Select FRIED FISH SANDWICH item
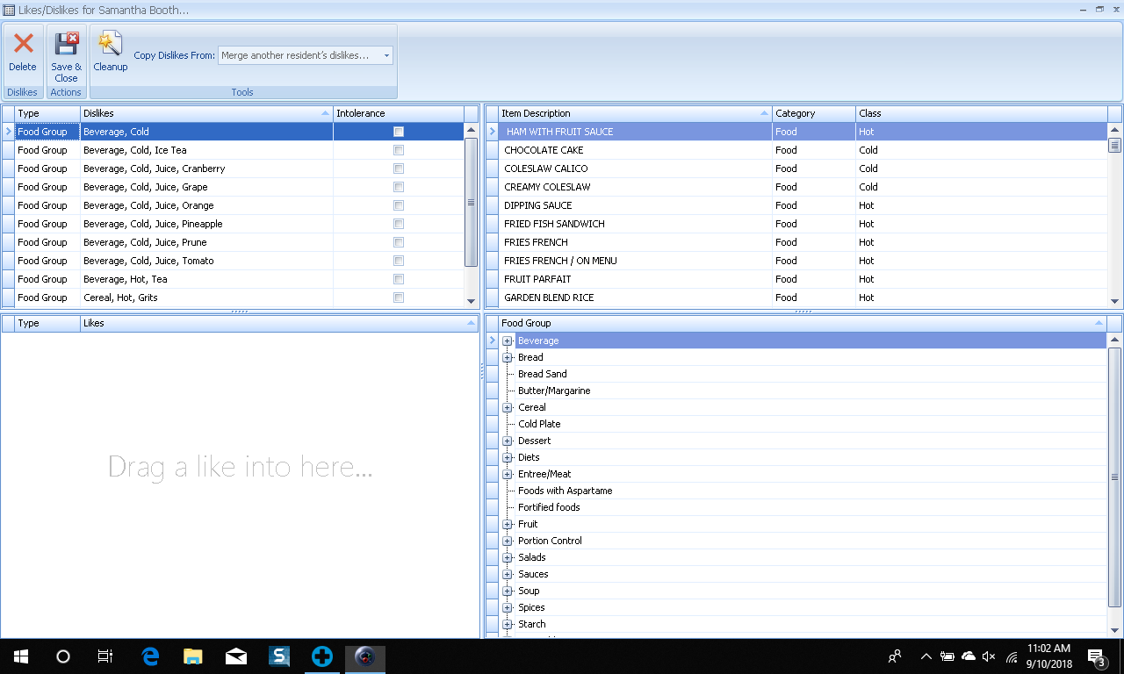1124x674 pixels. click(x=803, y=224)
